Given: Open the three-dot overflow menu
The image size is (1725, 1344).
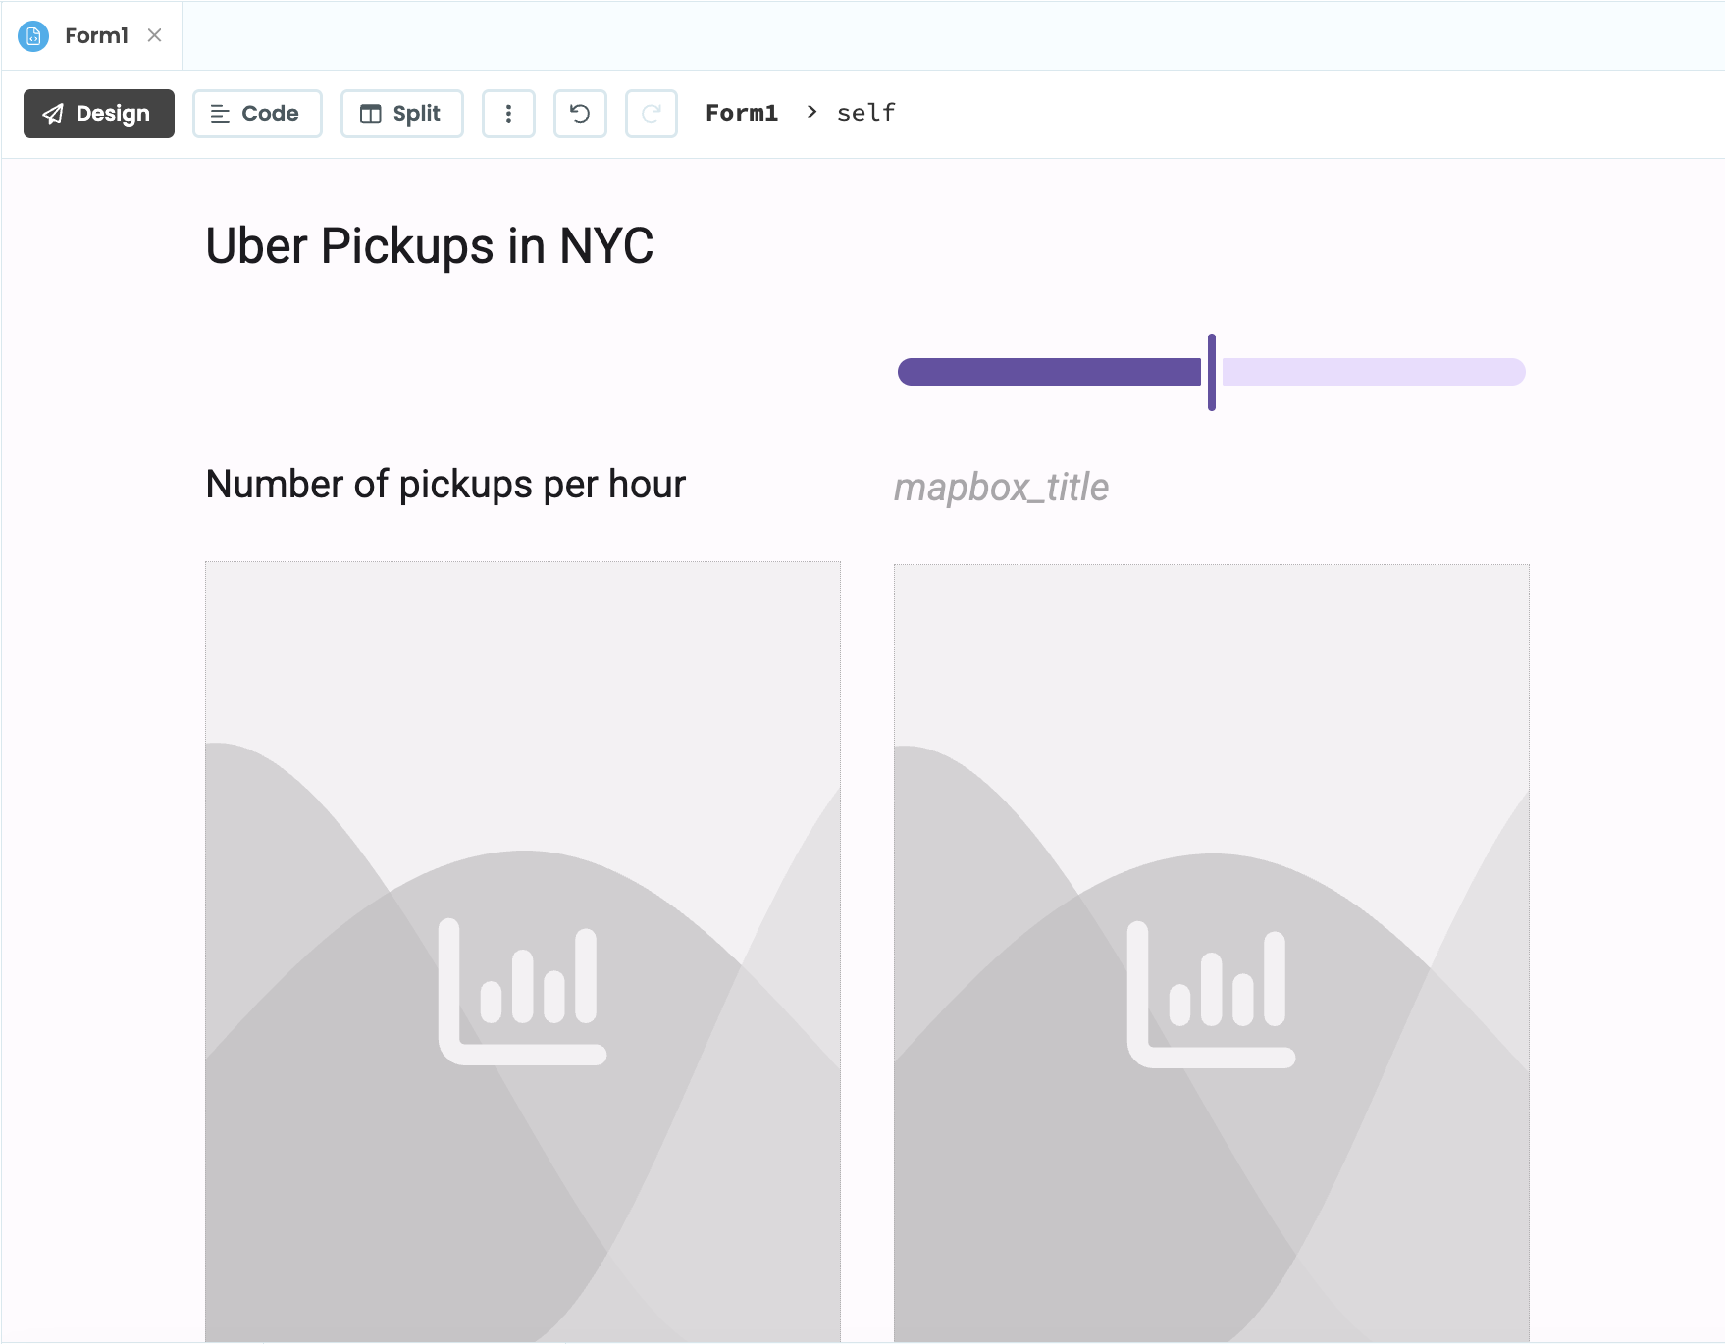Looking at the screenshot, I should click(508, 114).
